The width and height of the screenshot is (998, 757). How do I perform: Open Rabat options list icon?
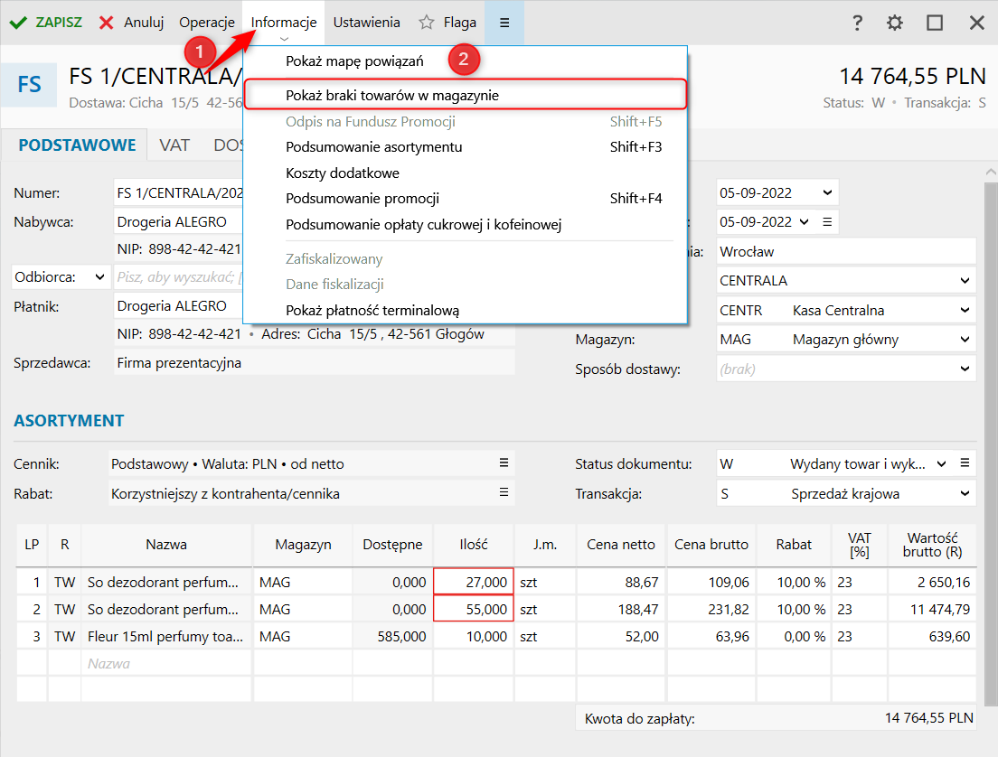coord(504,493)
